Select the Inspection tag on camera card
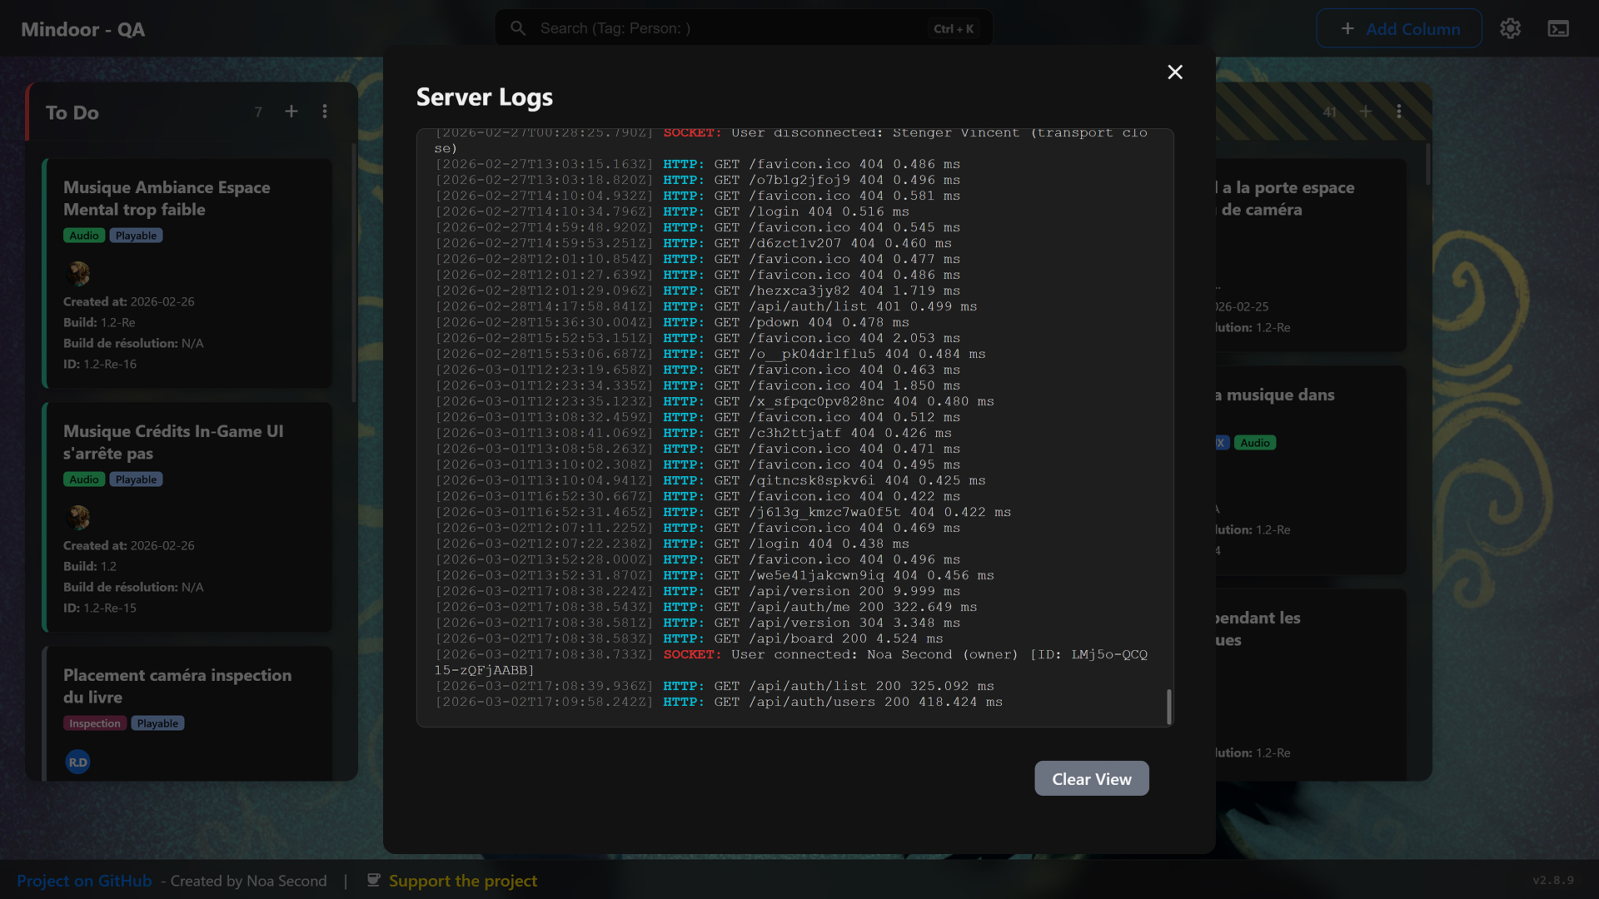 (x=94, y=723)
